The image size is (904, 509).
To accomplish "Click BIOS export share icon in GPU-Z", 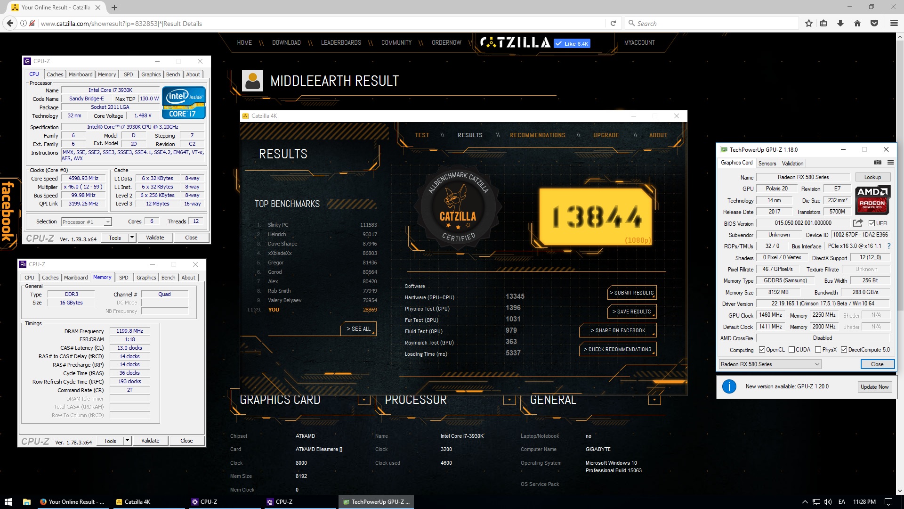I will click(x=858, y=223).
